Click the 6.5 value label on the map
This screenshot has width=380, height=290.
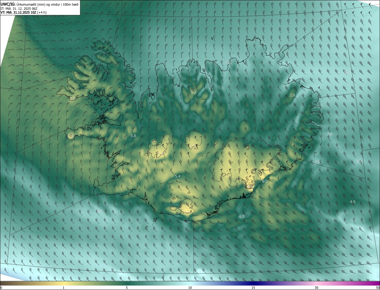pyautogui.click(x=242, y=217)
